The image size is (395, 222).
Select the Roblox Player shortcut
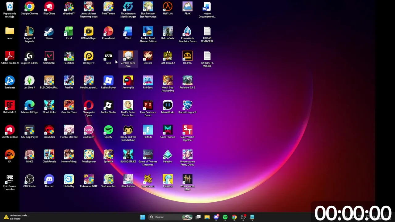pos(108,82)
